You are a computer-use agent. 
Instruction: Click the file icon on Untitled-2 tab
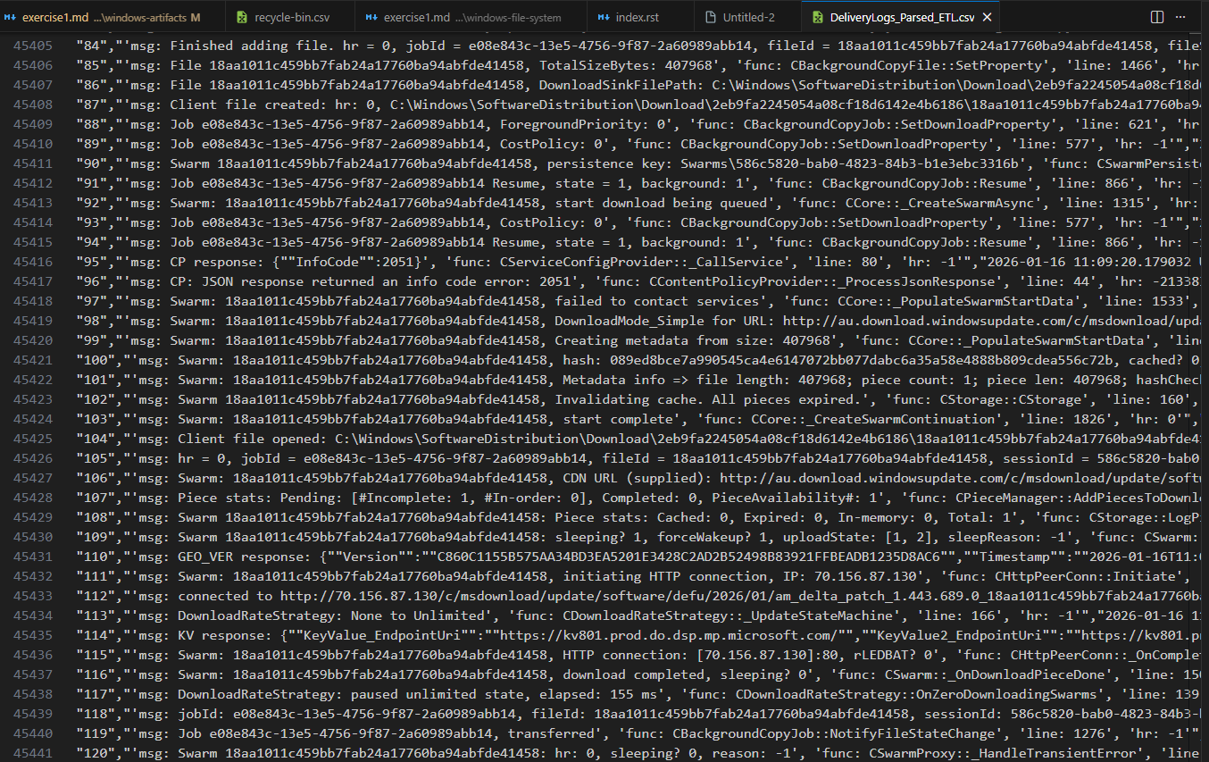click(711, 17)
